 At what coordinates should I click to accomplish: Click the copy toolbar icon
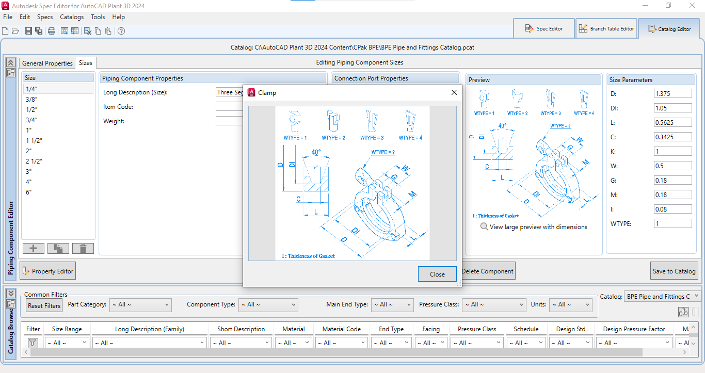click(98, 31)
